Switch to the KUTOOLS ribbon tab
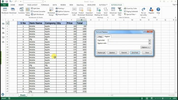Image resolution: width=178 pixels, height=100 pixels. click(x=103, y=5)
